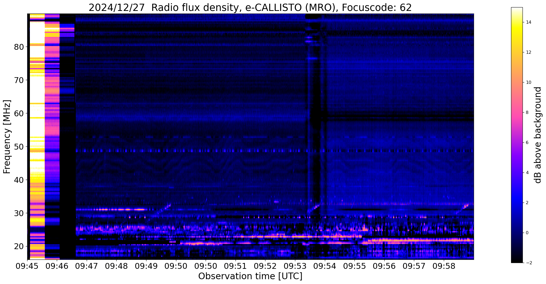Click the 09:57 time tick label
The image size is (546, 284).
coord(414,266)
